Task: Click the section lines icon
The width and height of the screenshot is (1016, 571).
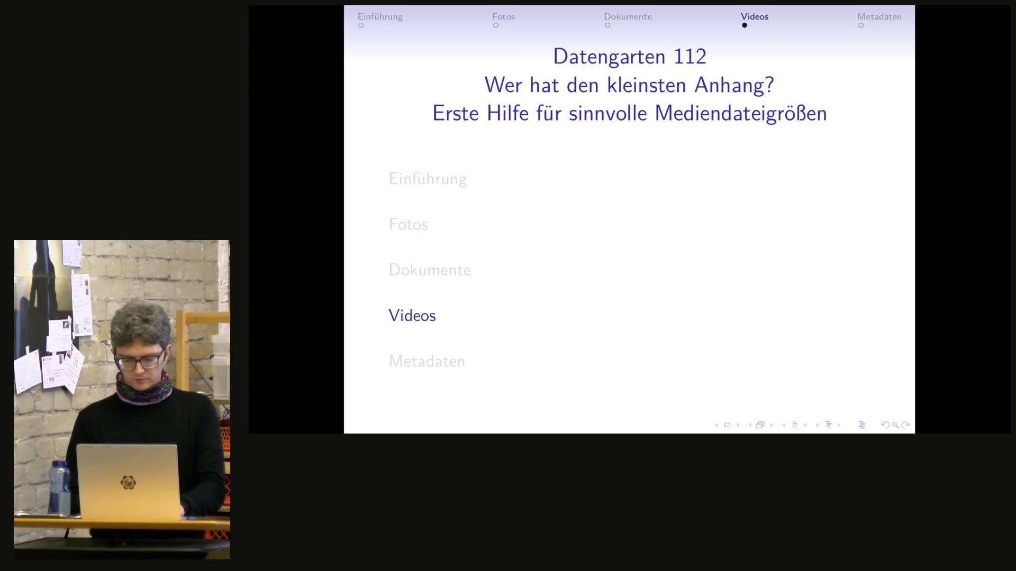Action: (828, 425)
